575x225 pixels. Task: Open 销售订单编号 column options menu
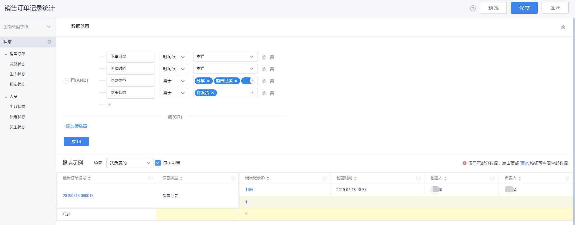coord(150,178)
